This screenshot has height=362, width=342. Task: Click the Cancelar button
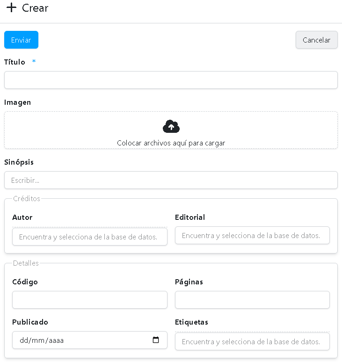pos(317,40)
